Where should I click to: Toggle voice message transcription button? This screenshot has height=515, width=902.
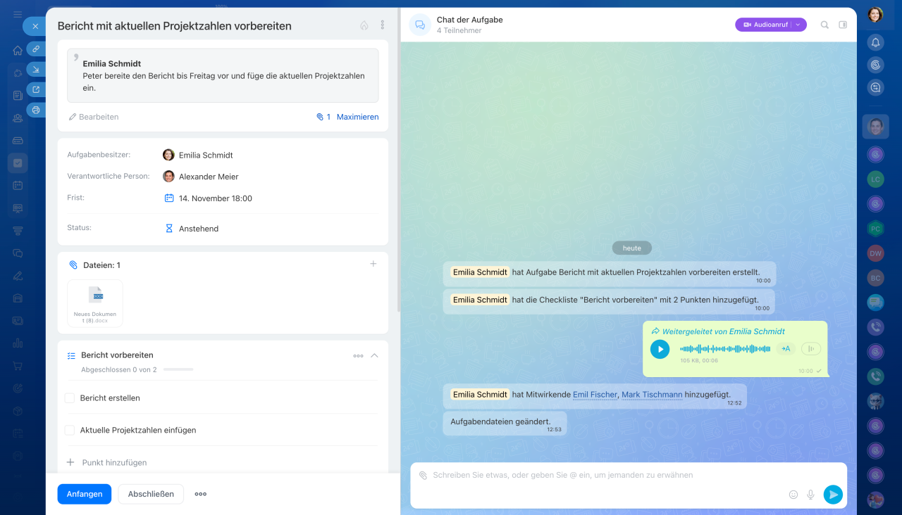786,349
